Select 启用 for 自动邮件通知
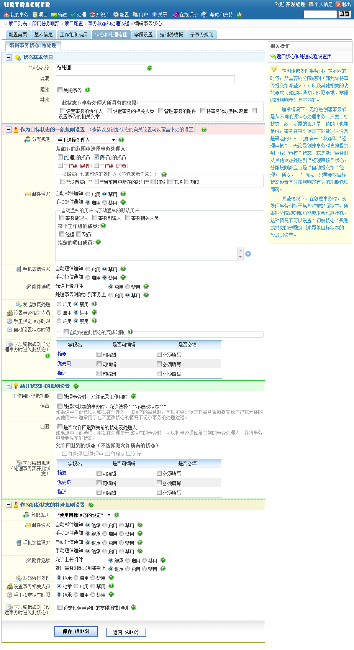Viewport: 354px width, 650px height. [x=88, y=194]
